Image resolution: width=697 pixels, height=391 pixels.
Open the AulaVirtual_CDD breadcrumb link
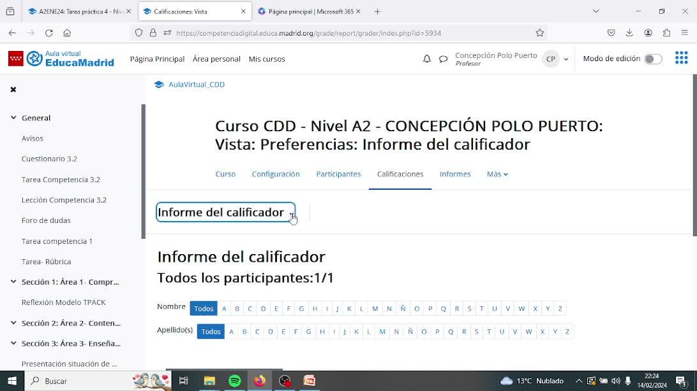coord(197,84)
